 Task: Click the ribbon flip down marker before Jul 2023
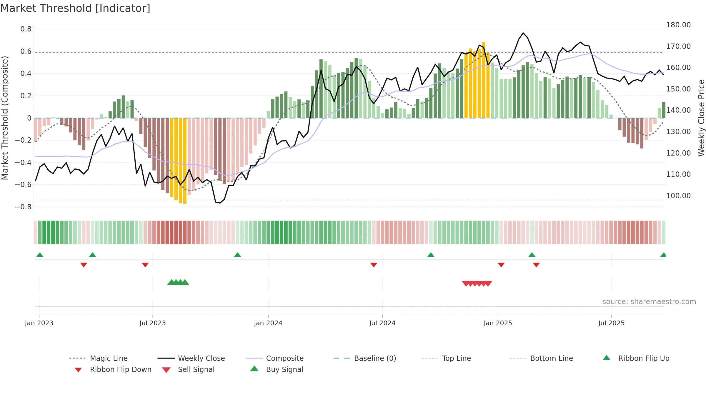point(145,265)
